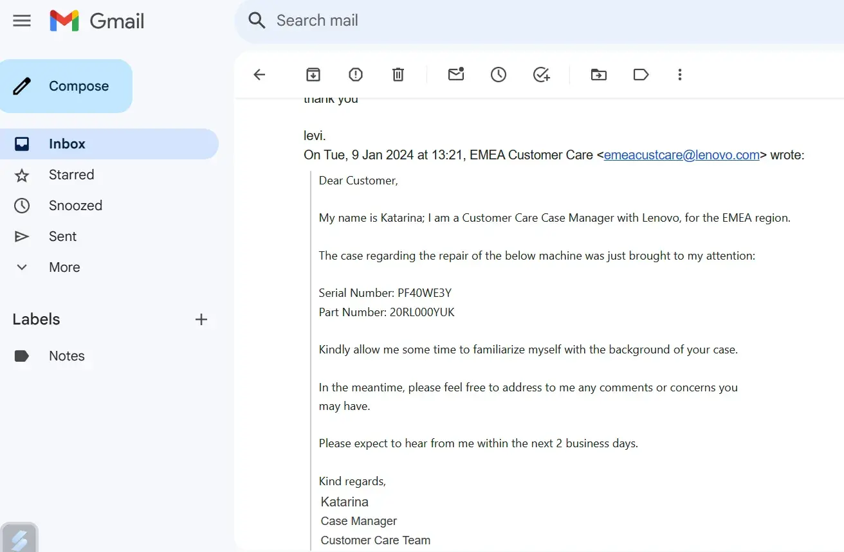Snooze this email with clock icon

[x=499, y=75]
